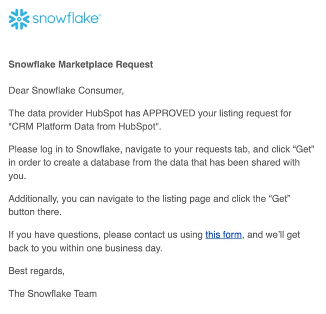Select the "CRM Platform Data from HubSpot" listing name
The width and height of the screenshot is (326, 314).
[84, 127]
